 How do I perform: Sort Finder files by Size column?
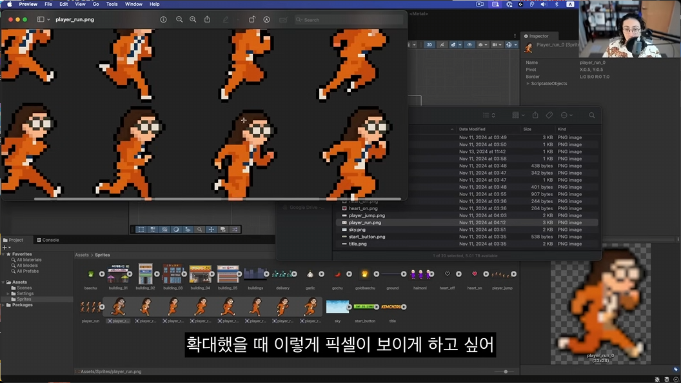528,129
